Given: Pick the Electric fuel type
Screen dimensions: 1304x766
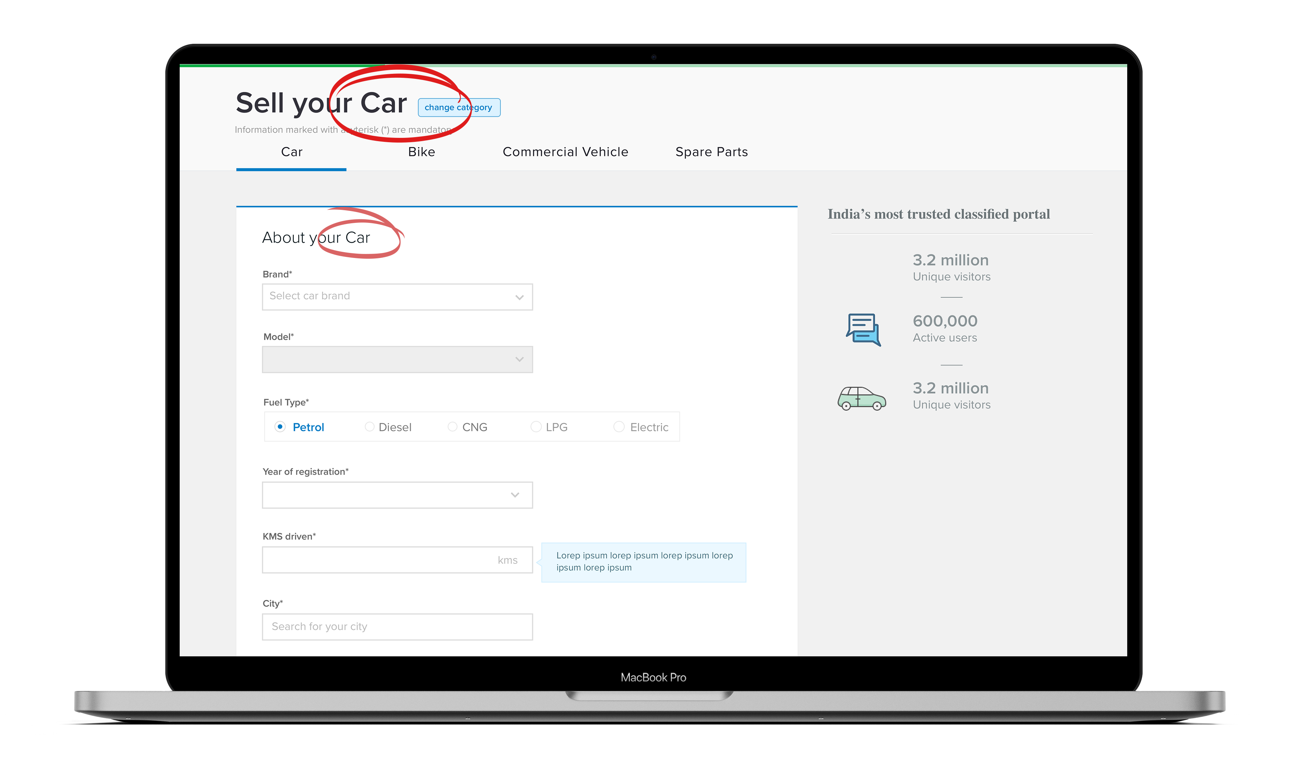Looking at the screenshot, I should coord(619,427).
